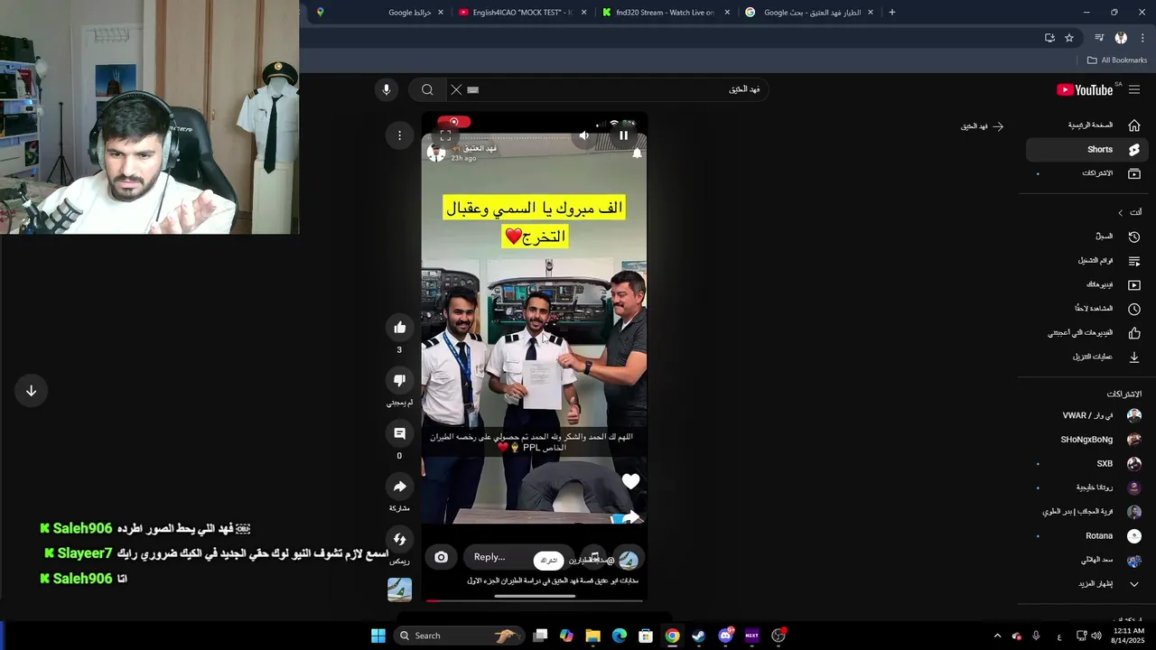
Task: Share the short using the arrow button
Action: pos(399,487)
